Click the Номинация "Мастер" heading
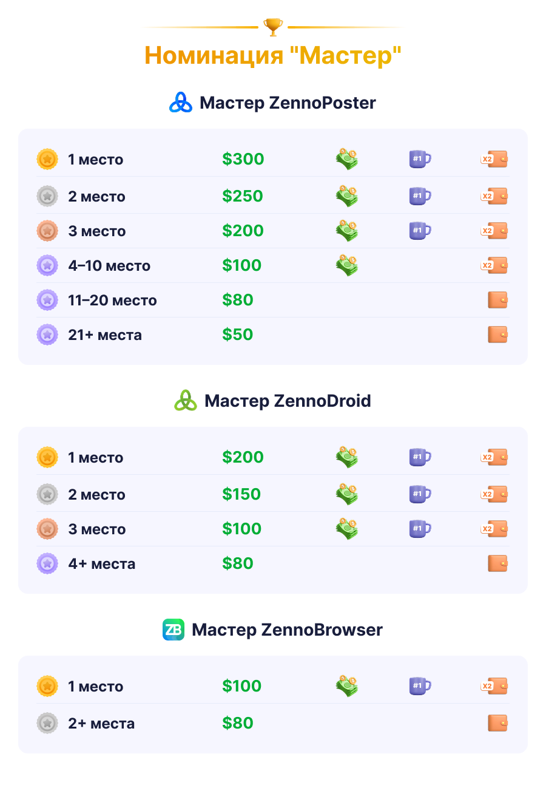546x802 pixels. [x=273, y=55]
